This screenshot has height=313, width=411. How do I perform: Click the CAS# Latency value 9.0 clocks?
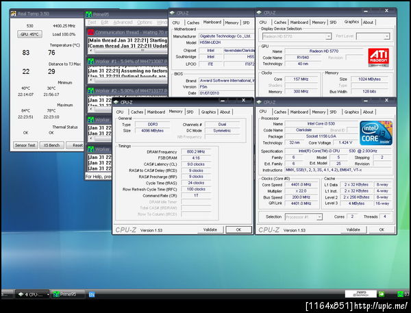pyautogui.click(x=196, y=164)
